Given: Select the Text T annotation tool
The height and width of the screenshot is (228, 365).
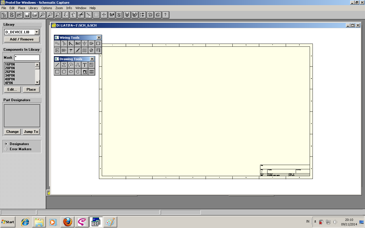Looking at the screenshot, I should (85, 65).
